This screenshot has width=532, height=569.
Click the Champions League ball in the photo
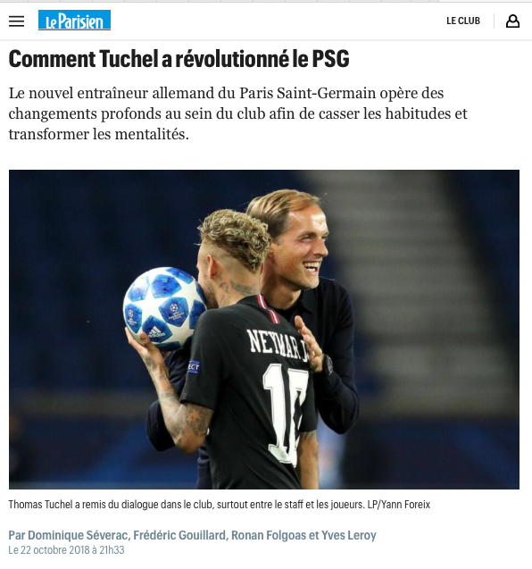tap(164, 308)
